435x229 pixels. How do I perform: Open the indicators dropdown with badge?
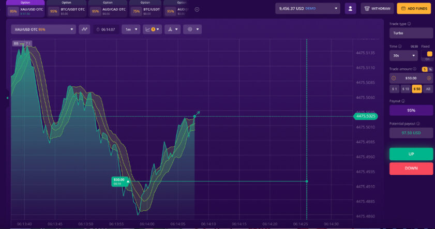click(152, 29)
